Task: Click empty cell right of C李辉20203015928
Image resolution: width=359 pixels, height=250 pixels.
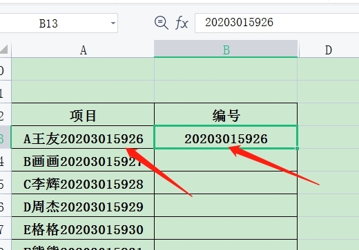Action: [x=226, y=183]
